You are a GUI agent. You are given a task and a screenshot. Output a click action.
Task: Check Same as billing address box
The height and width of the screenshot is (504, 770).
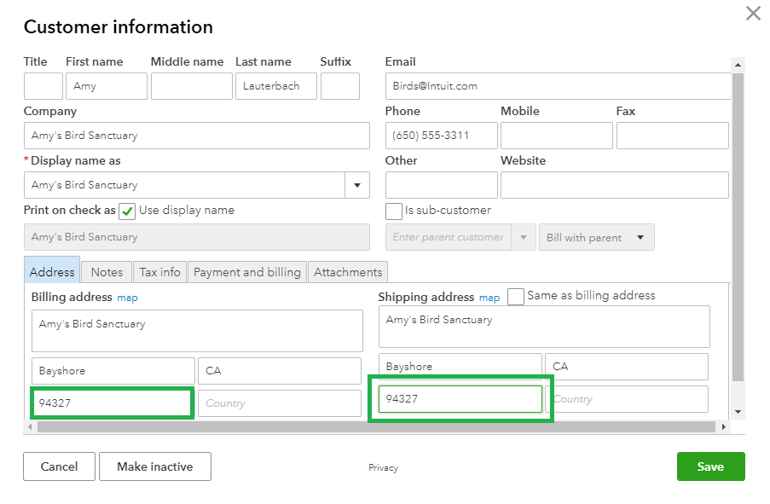point(516,297)
